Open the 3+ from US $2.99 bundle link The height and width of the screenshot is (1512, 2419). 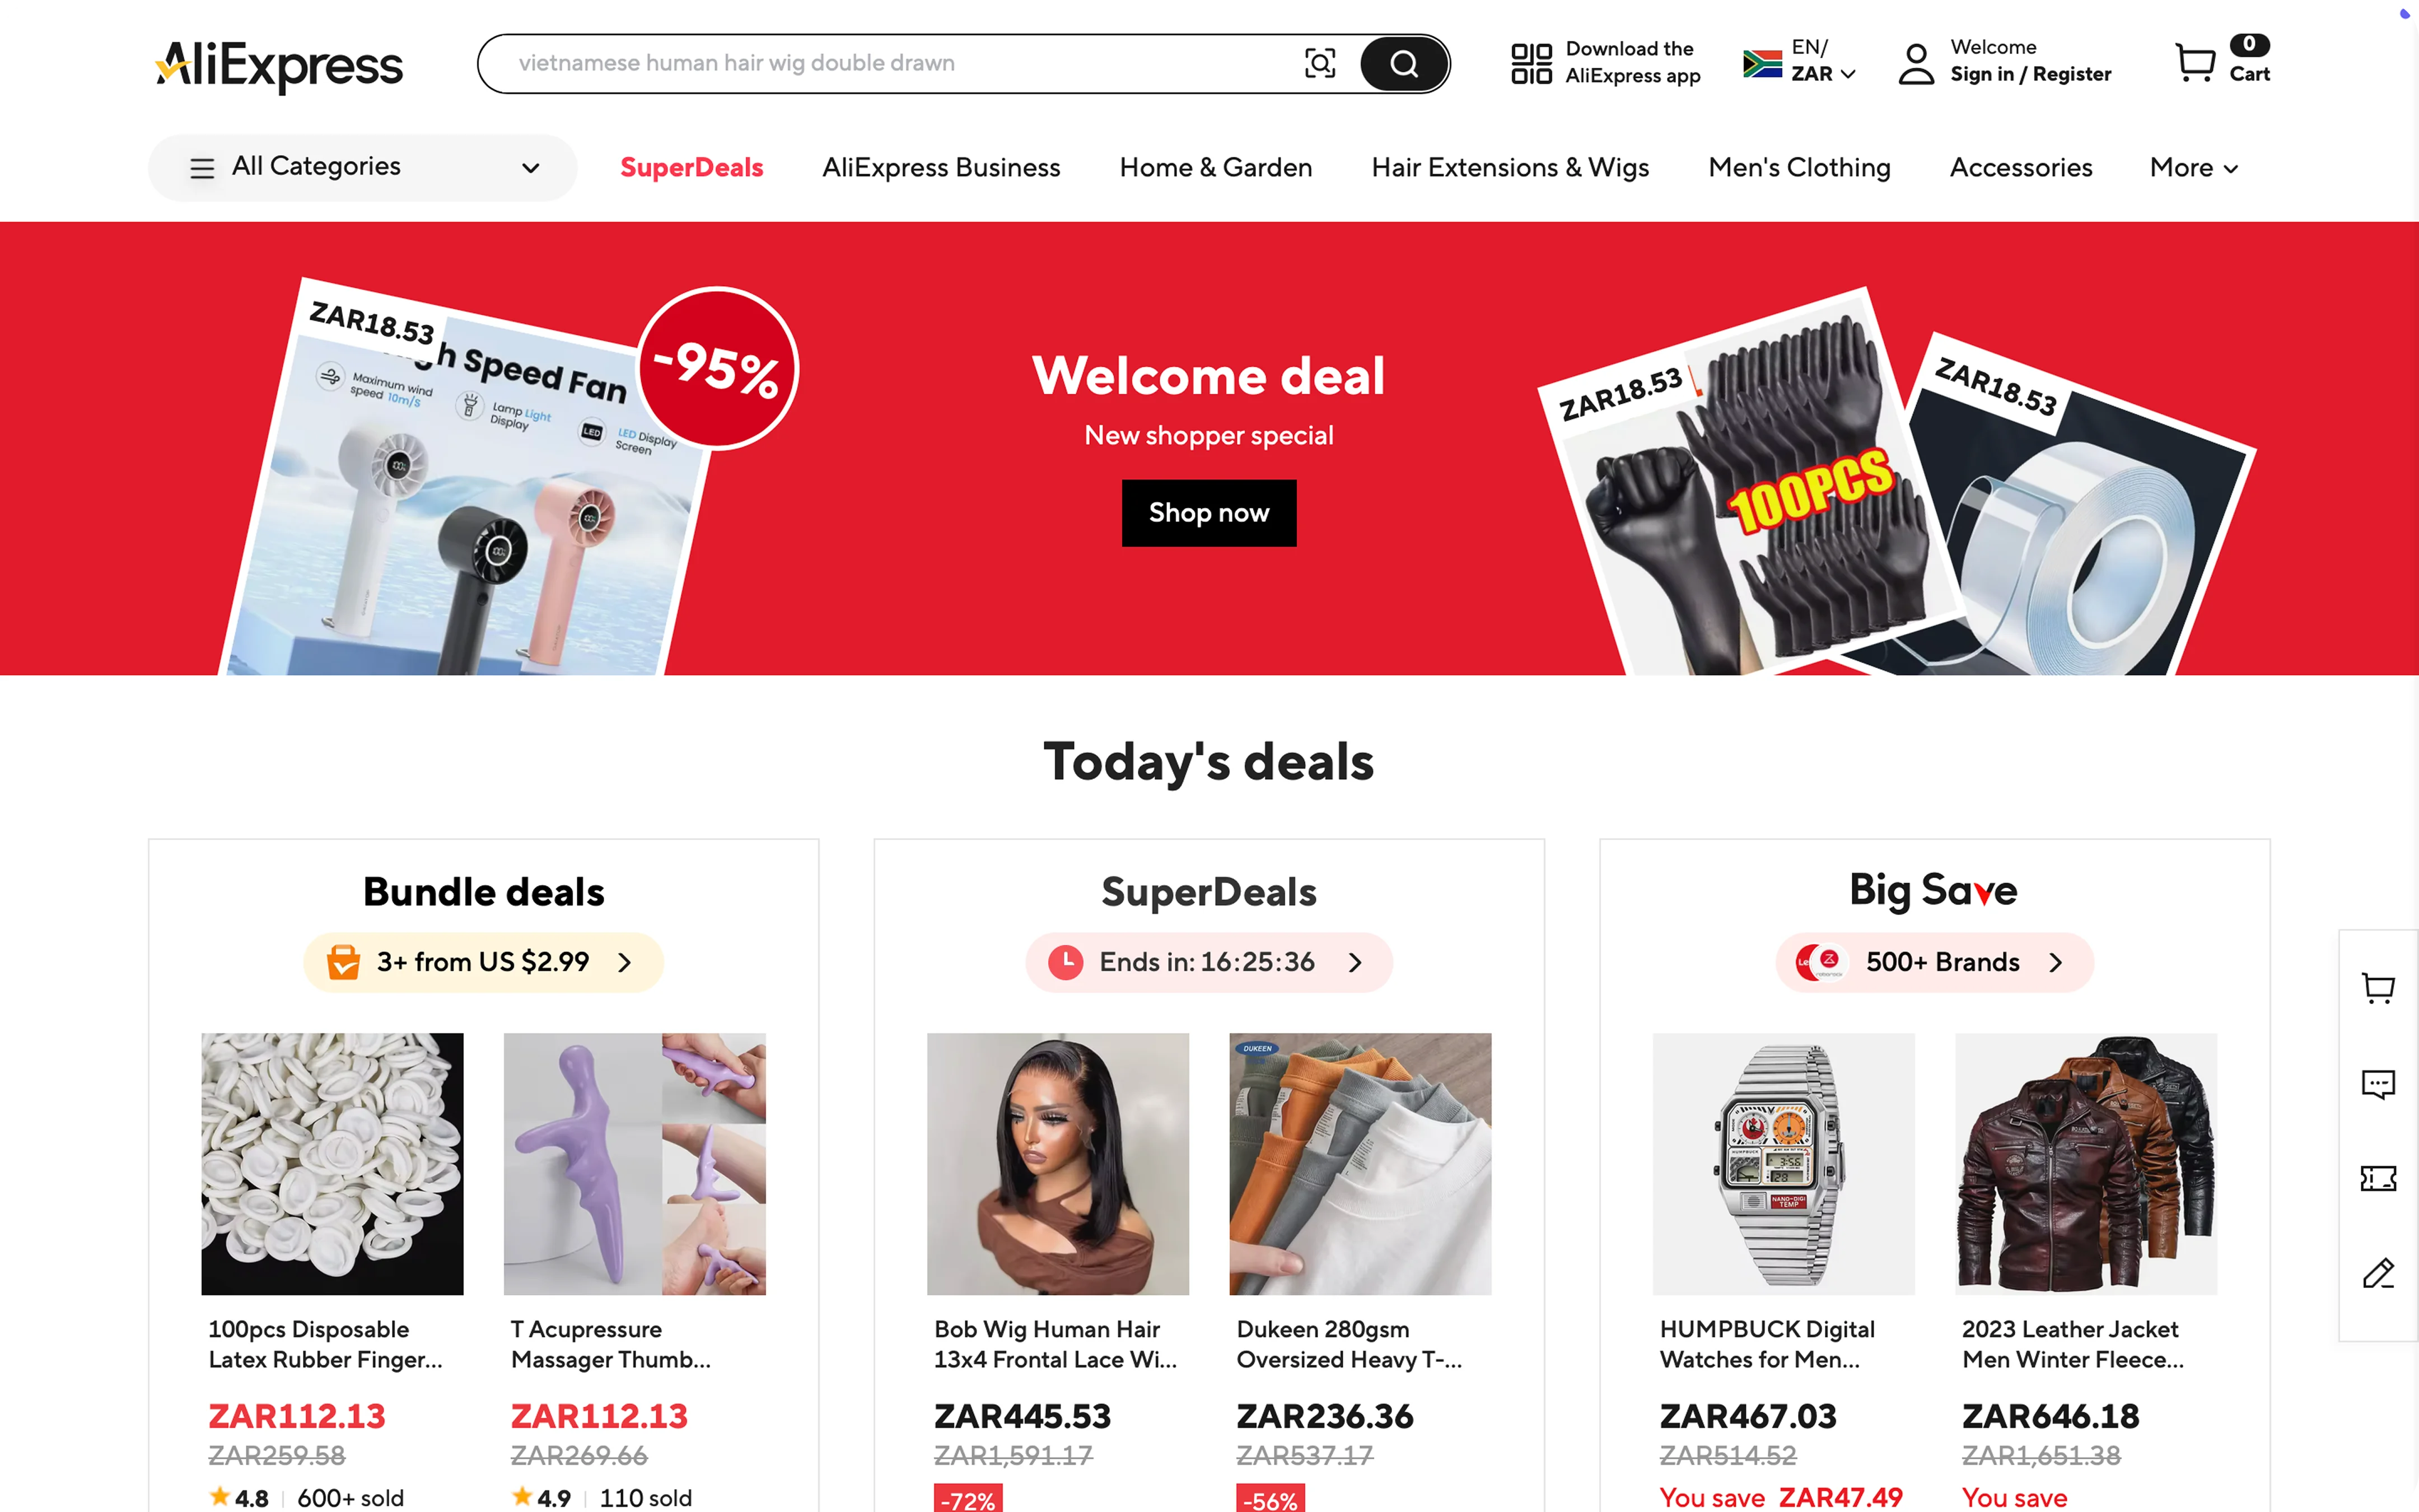[x=483, y=962]
